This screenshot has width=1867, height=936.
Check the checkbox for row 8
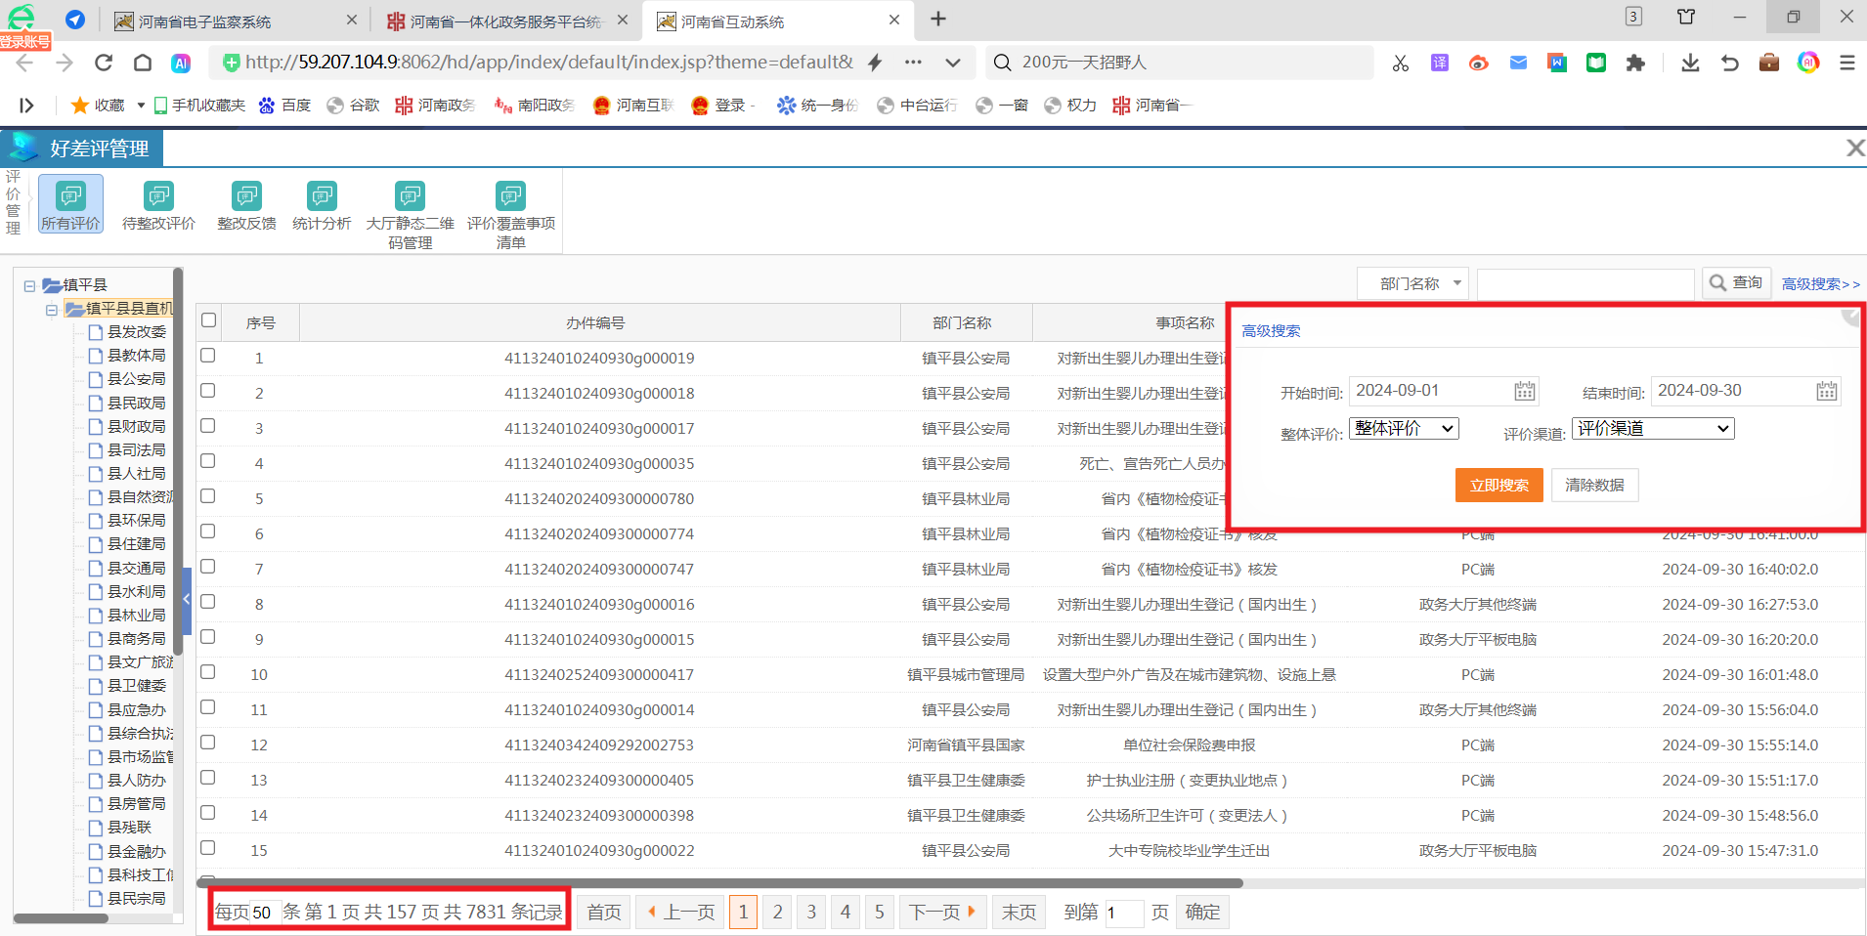pos(208,602)
